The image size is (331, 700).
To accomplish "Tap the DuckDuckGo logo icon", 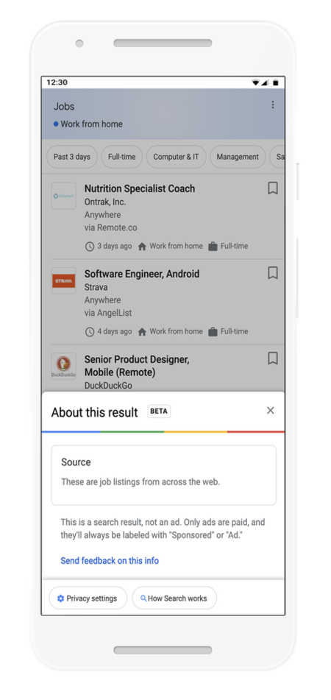I will pyautogui.click(x=64, y=366).
